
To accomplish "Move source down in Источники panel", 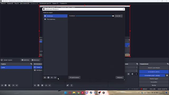I will (50, 85).
